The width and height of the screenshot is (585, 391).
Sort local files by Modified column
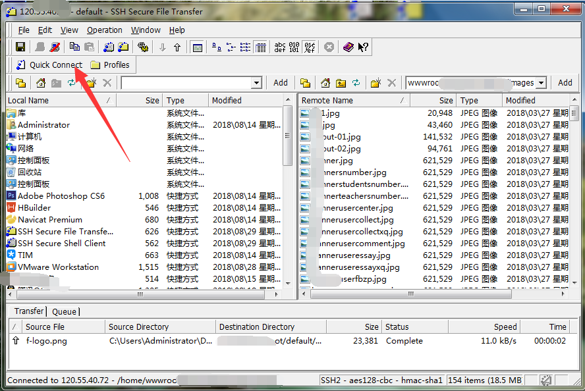coord(246,100)
